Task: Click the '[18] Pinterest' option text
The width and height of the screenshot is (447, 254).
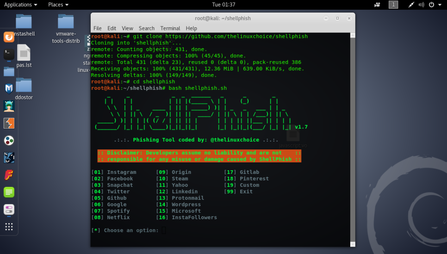Action: click(x=246, y=179)
